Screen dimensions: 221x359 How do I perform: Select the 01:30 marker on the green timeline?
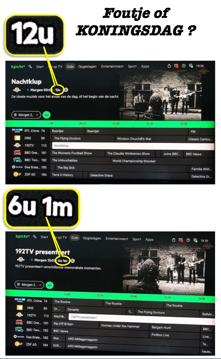[150, 124]
